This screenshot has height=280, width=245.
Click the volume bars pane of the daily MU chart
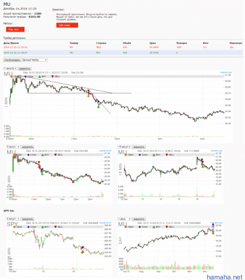pos(170,264)
